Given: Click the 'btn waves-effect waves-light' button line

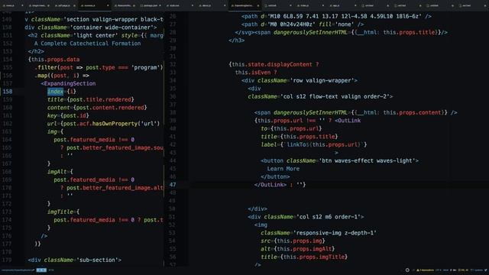Looking at the screenshot, I should (340, 160).
